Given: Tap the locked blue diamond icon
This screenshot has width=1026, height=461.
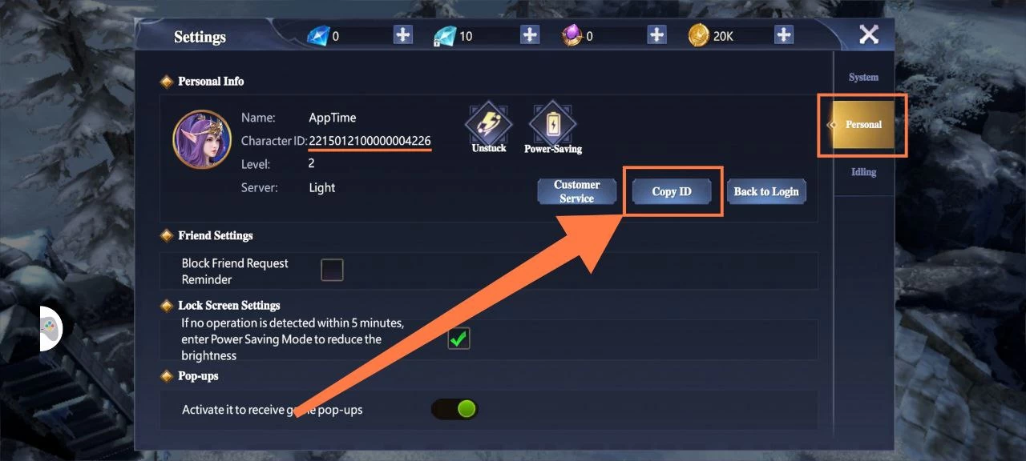Looking at the screenshot, I should pos(444,36).
